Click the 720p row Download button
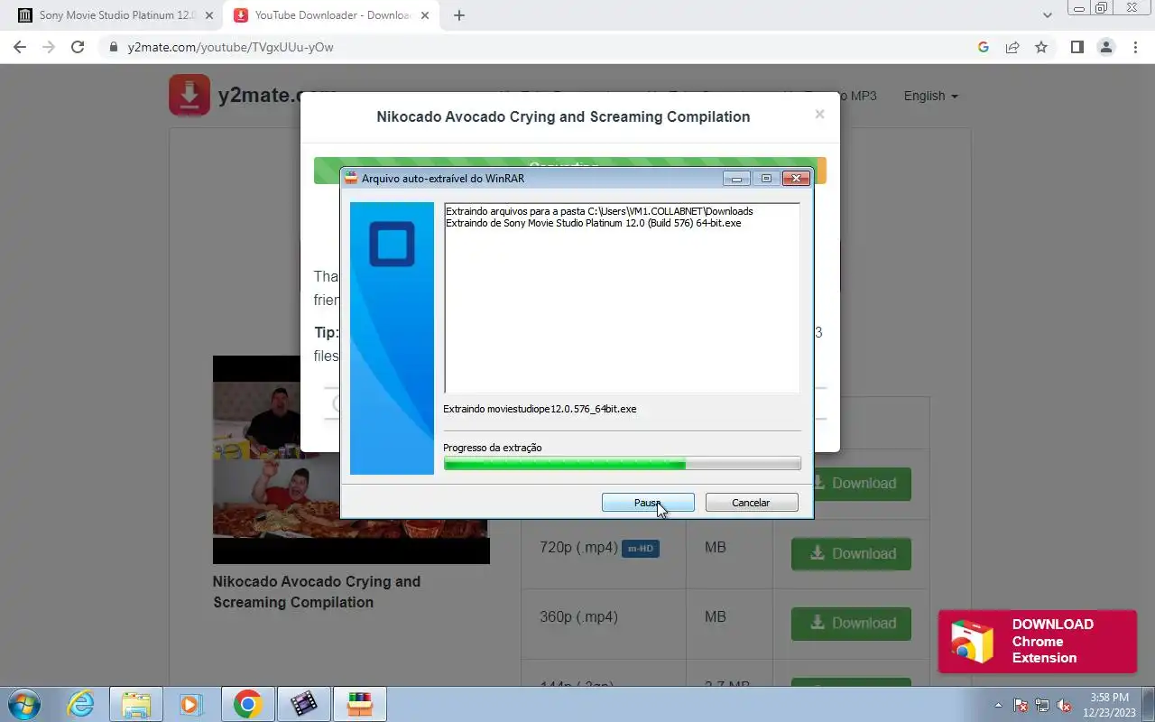Viewport: 1155px width, 722px height. pos(851,553)
